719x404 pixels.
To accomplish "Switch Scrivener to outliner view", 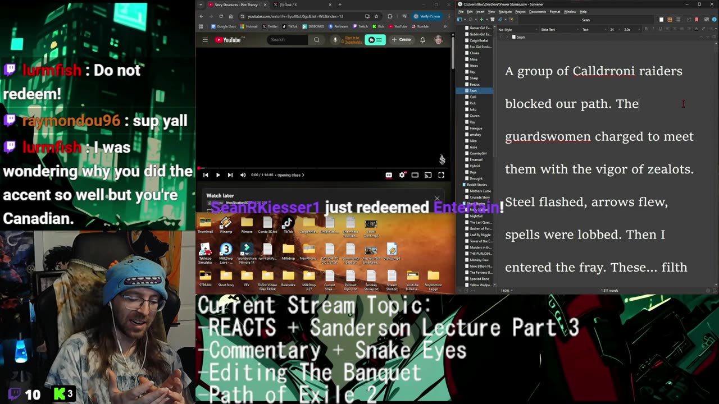I will coord(678,20).
